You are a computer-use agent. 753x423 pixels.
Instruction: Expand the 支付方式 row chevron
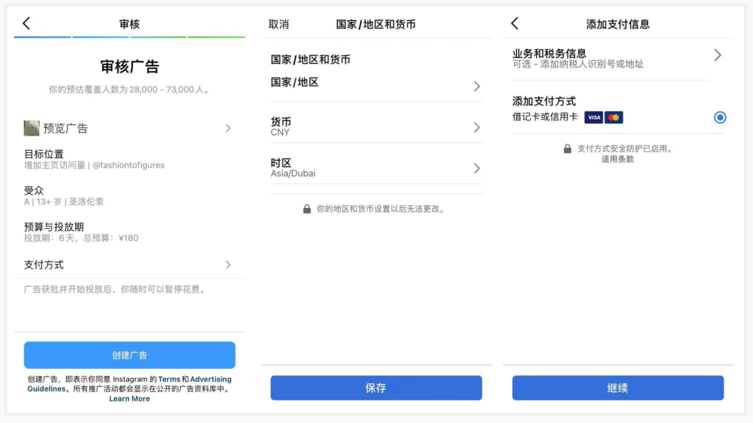pyautogui.click(x=228, y=265)
